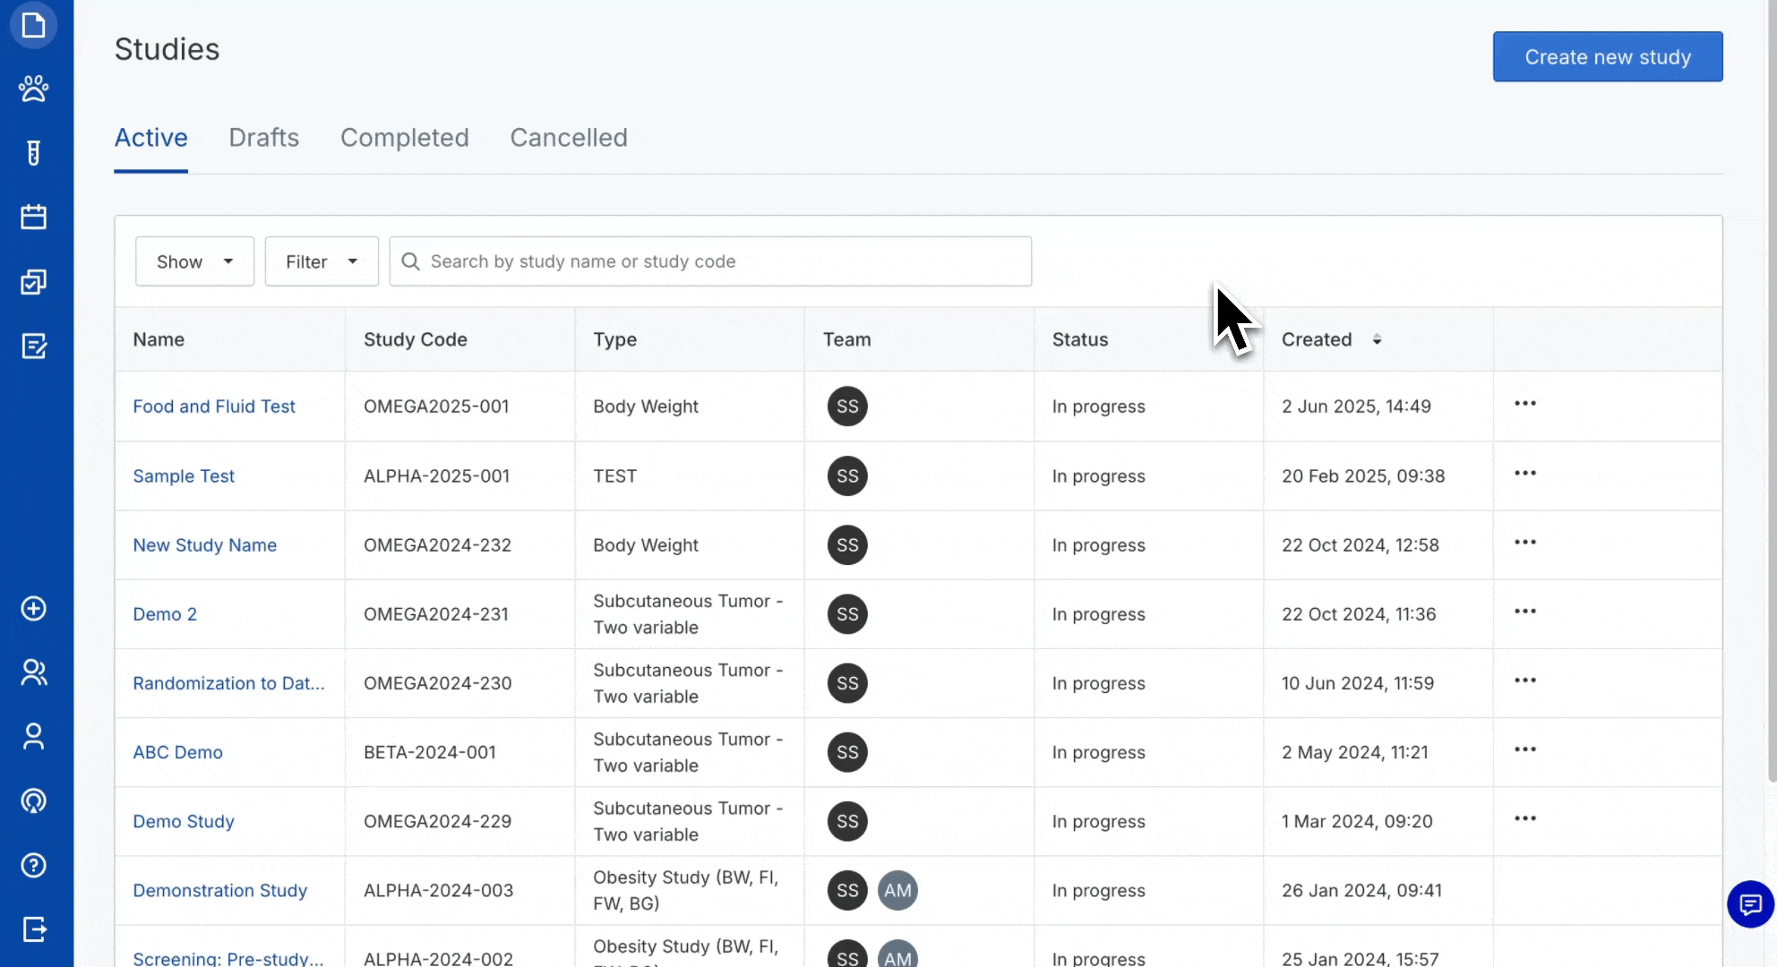Click the circled plus sidebar icon
Viewport: 1777px width, 967px height.
(33, 609)
